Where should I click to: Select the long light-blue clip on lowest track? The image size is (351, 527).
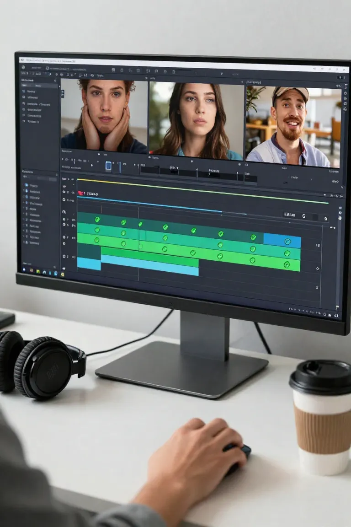click(x=150, y=265)
